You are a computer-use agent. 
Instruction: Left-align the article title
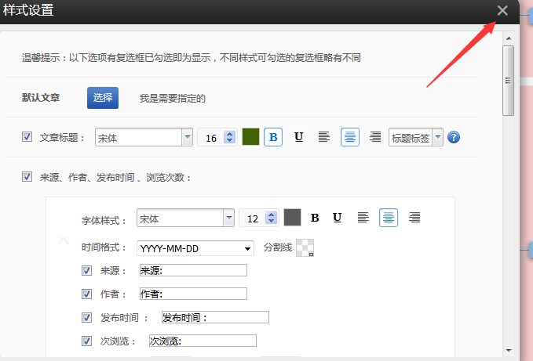coord(323,137)
